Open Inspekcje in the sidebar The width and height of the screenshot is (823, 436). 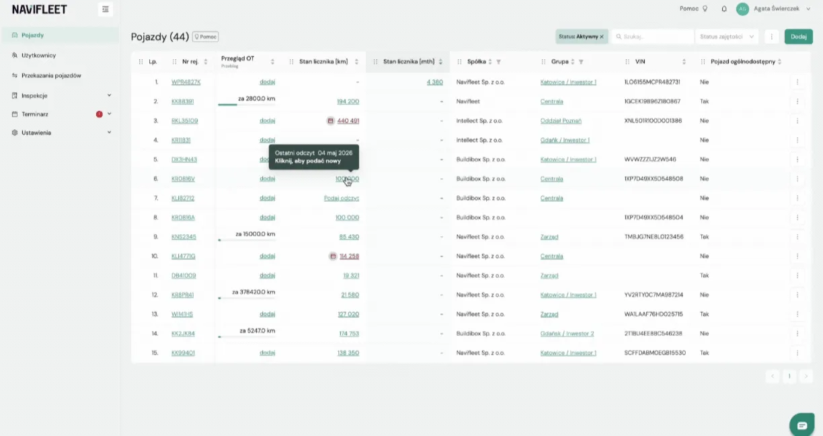pos(34,96)
